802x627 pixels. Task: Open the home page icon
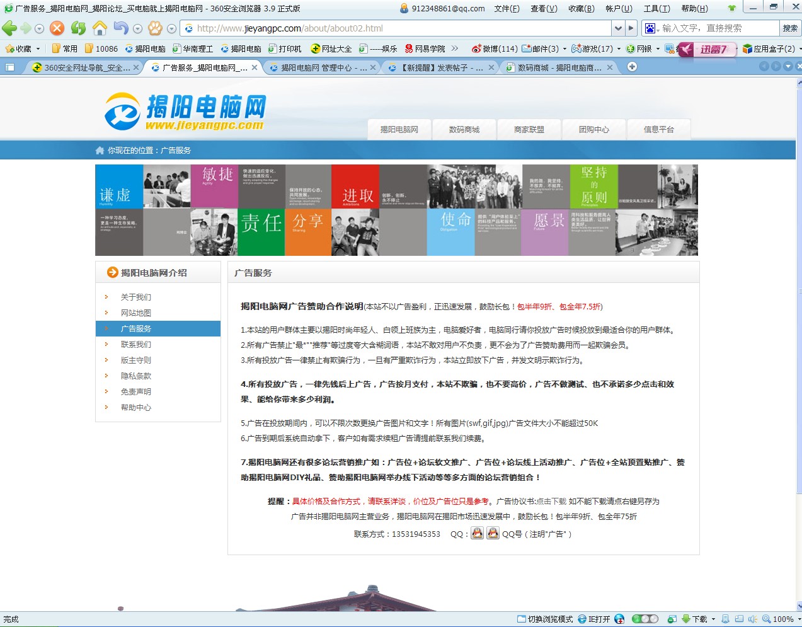(100, 28)
